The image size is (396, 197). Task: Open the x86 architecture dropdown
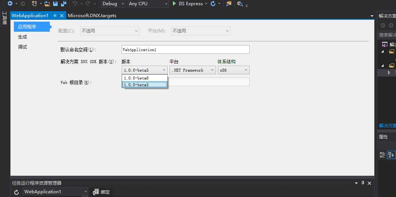[x=234, y=70]
